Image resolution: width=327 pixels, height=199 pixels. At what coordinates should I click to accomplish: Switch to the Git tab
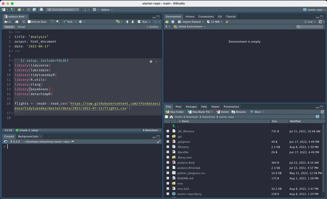[x=220, y=17]
